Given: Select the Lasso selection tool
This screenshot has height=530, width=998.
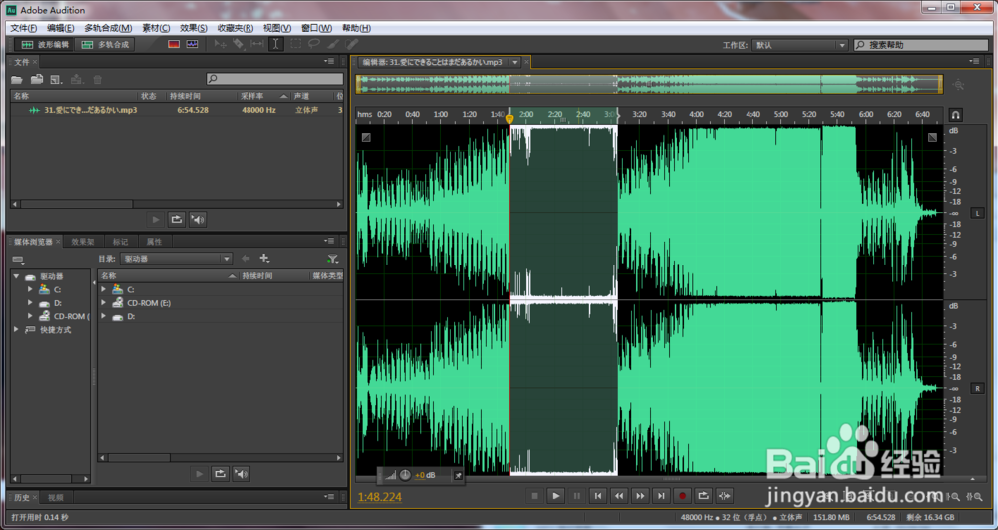Looking at the screenshot, I should point(314,44).
